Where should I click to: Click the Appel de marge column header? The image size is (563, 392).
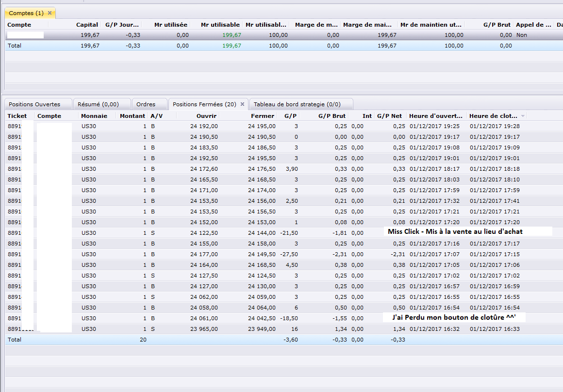click(x=533, y=25)
